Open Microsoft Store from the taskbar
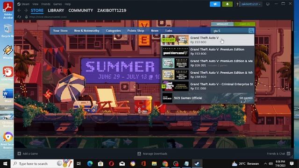 coord(100,164)
